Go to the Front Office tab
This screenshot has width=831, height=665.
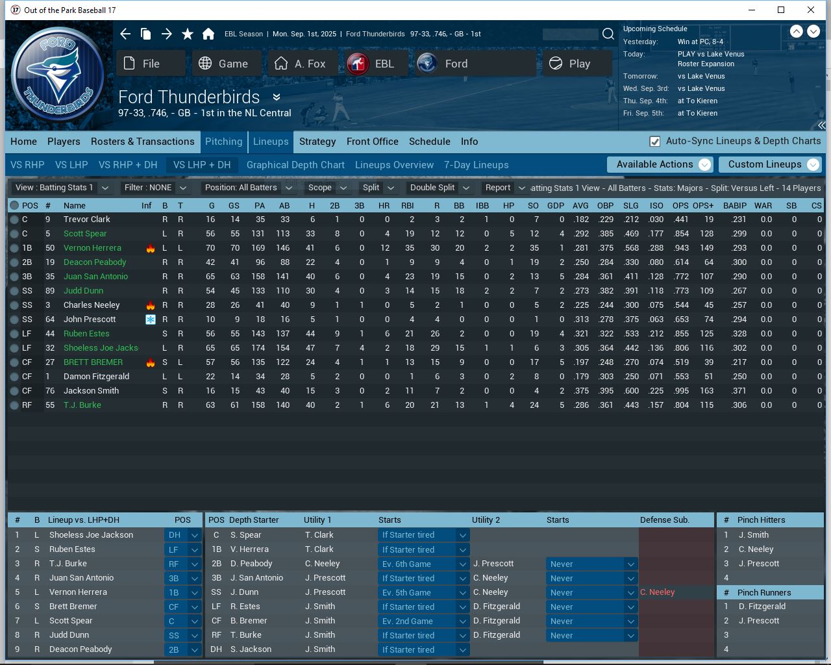click(x=373, y=142)
